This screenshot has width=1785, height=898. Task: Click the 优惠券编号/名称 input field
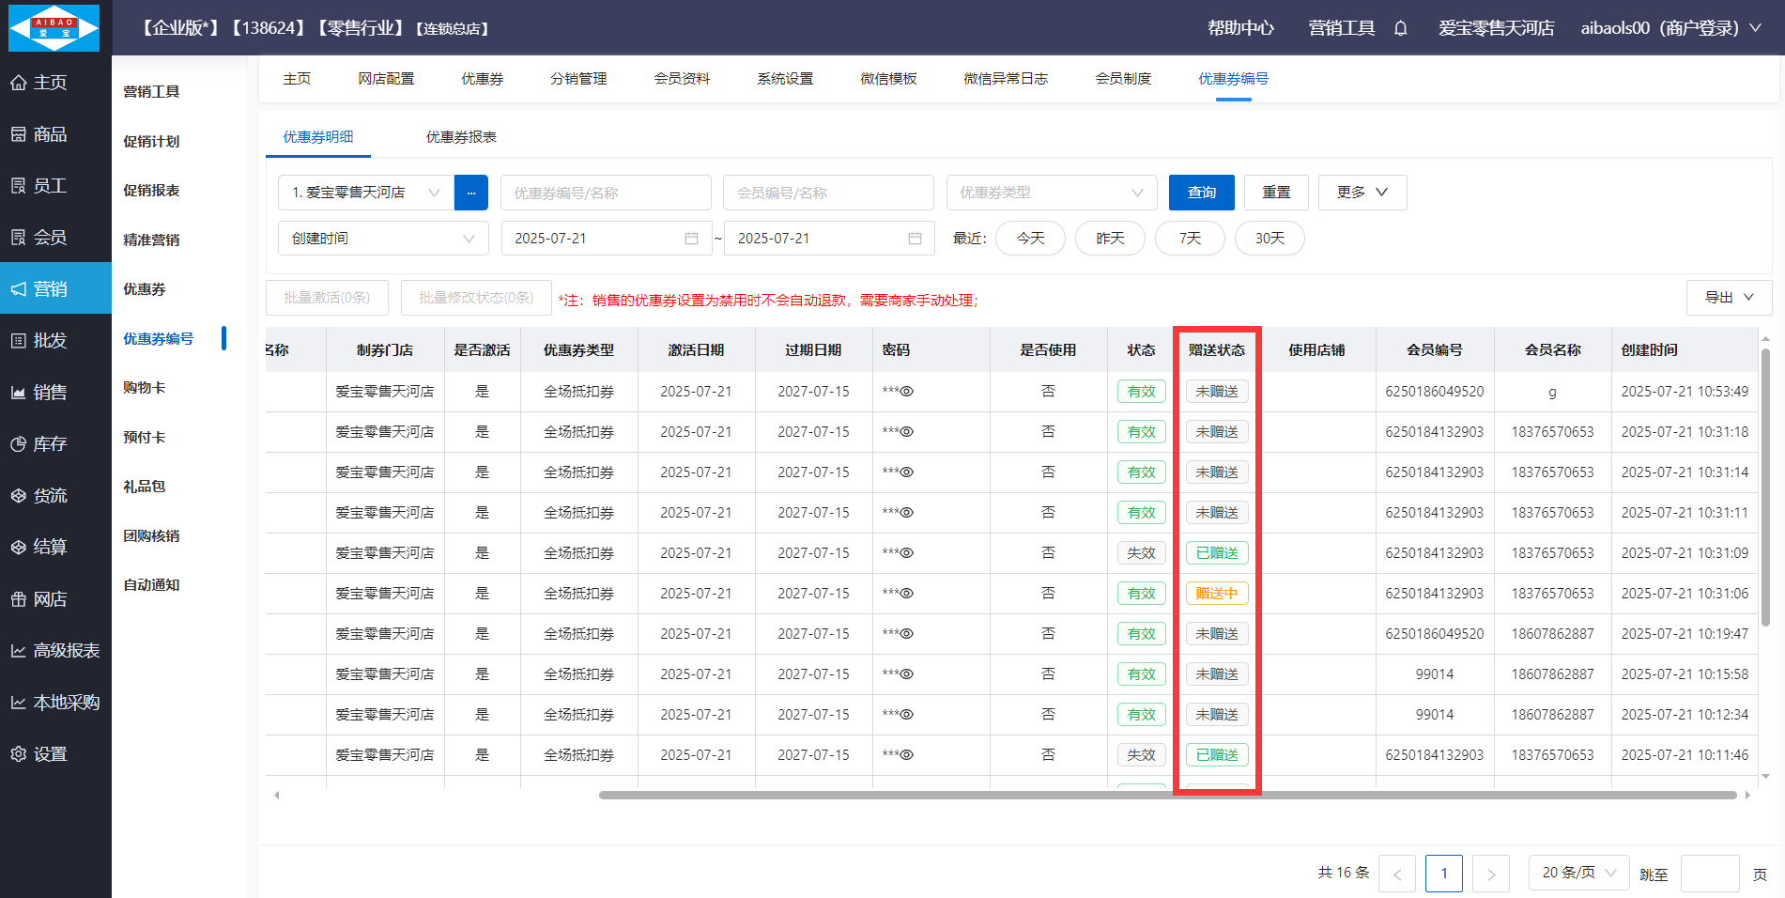pos(606,193)
